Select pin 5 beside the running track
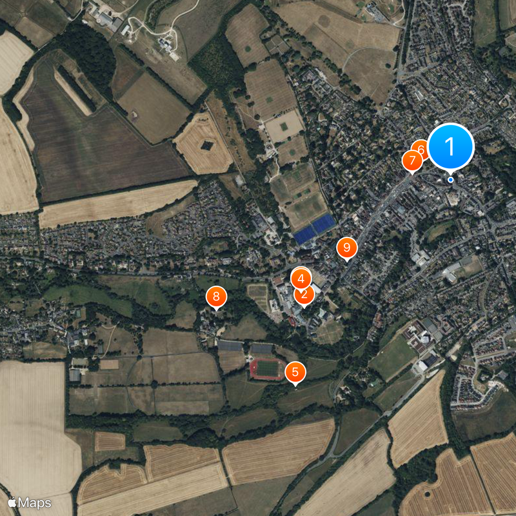516x516 pixels. (295, 372)
